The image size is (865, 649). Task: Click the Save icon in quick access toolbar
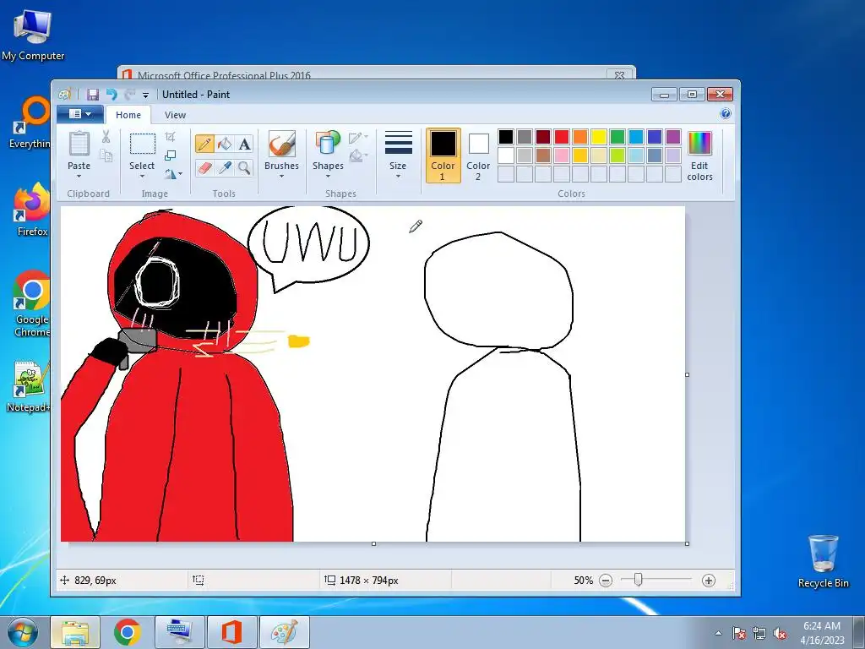93,95
